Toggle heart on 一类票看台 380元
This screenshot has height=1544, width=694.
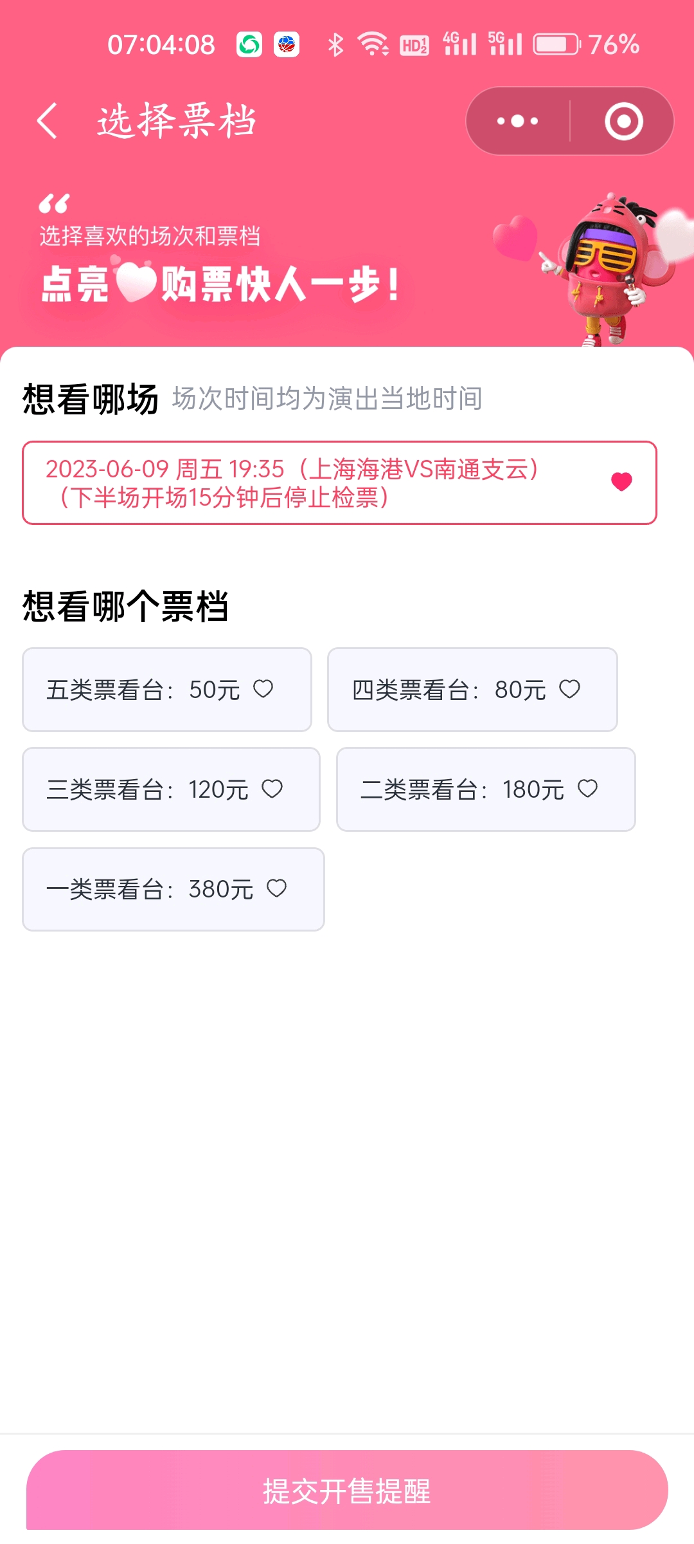(x=277, y=888)
